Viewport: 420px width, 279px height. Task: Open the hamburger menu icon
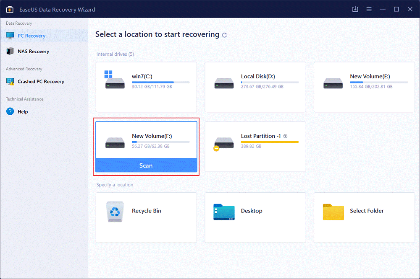(x=369, y=9)
